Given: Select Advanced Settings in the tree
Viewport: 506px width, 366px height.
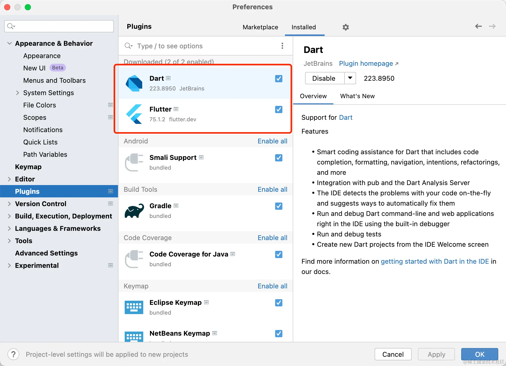Looking at the screenshot, I should point(46,253).
